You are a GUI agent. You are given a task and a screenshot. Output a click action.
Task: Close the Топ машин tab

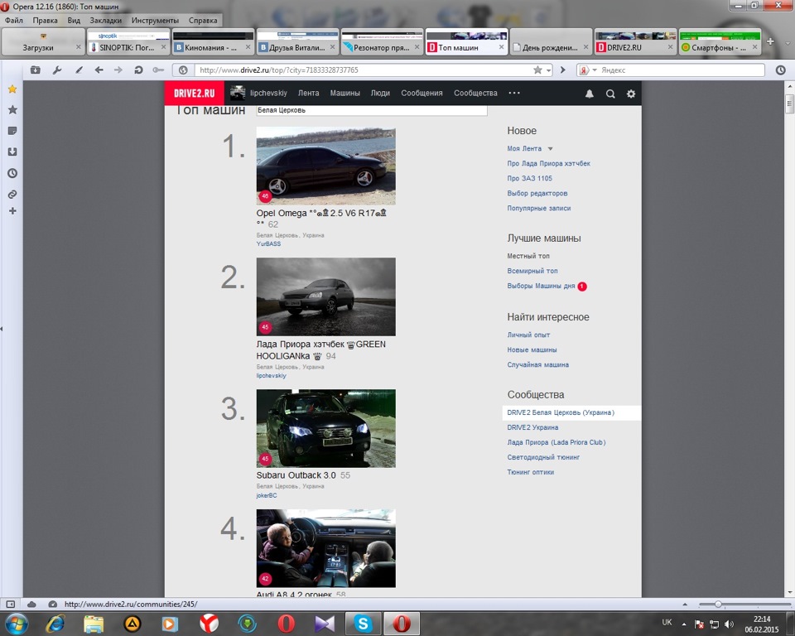(501, 47)
